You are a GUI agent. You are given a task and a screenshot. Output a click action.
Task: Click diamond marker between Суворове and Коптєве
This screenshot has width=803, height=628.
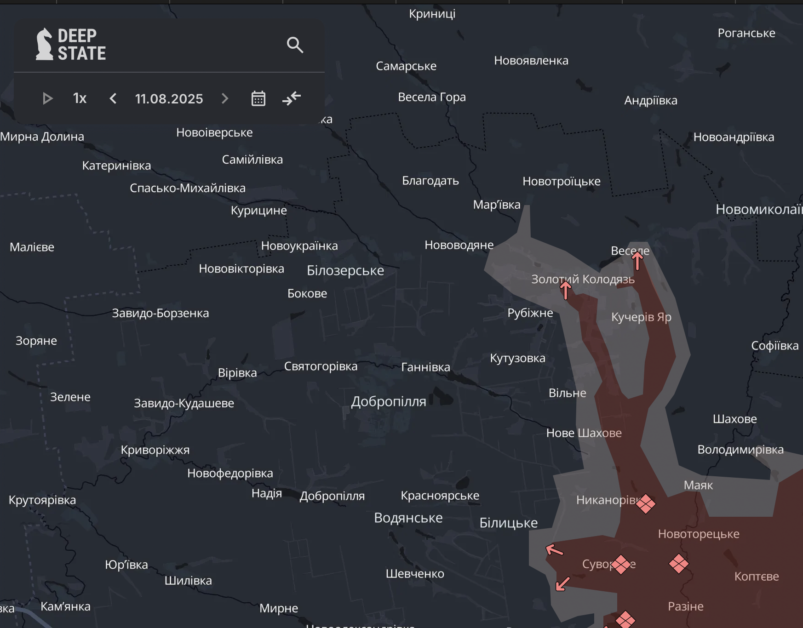(678, 563)
